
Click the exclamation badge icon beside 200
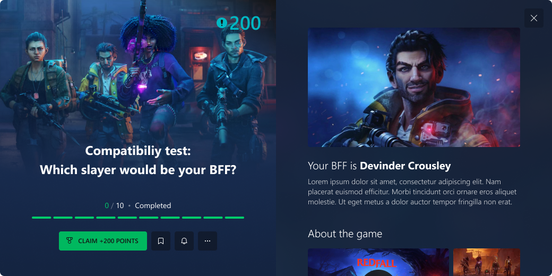[222, 23]
